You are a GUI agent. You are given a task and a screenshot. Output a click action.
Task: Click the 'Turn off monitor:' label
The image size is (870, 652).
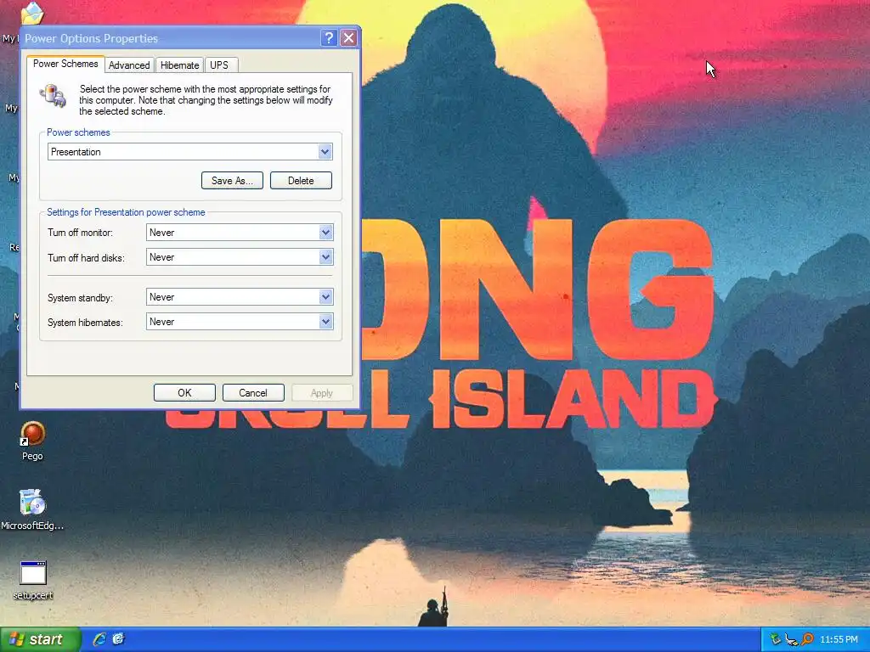pos(81,233)
